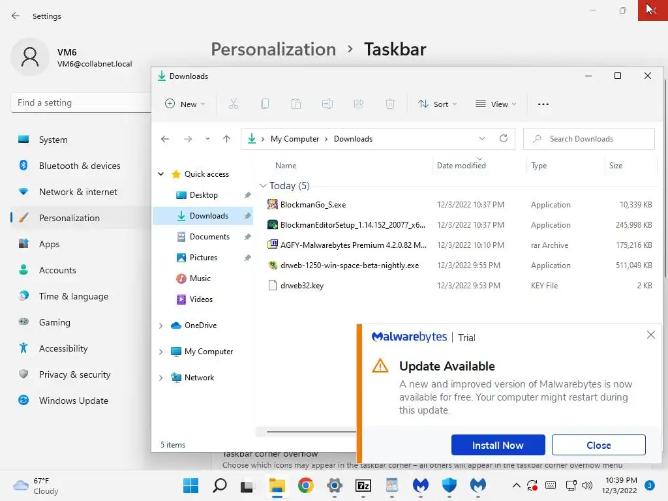The width and height of the screenshot is (668, 501).
Task: Open the New item dropdown in Explorer
Action: (x=185, y=104)
